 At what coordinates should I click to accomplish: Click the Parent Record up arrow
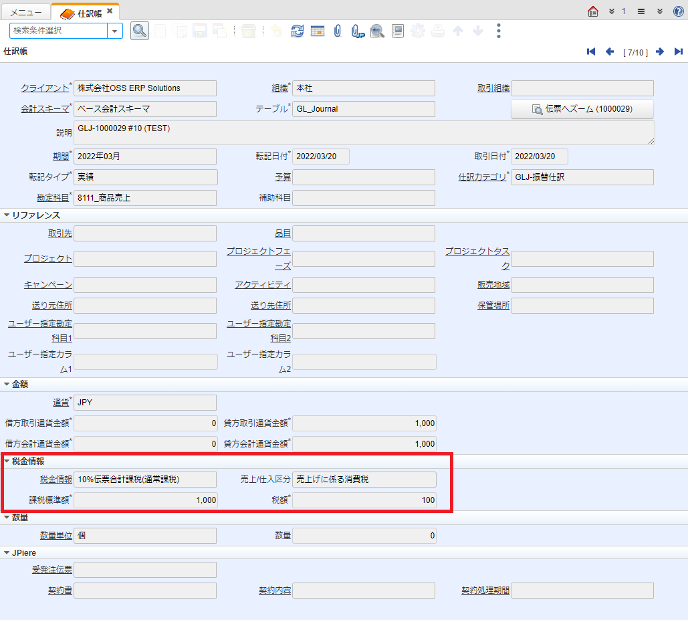(x=457, y=31)
